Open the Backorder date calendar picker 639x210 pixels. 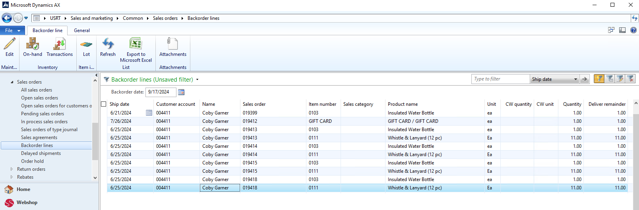tap(181, 92)
